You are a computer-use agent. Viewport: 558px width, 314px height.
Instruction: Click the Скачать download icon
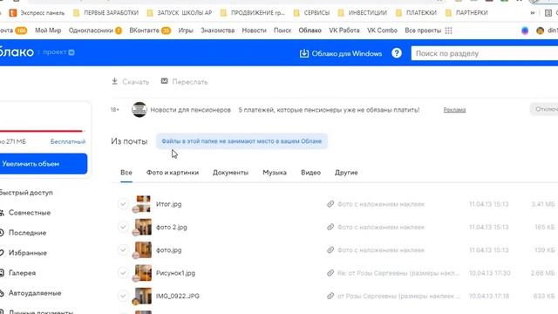114,81
